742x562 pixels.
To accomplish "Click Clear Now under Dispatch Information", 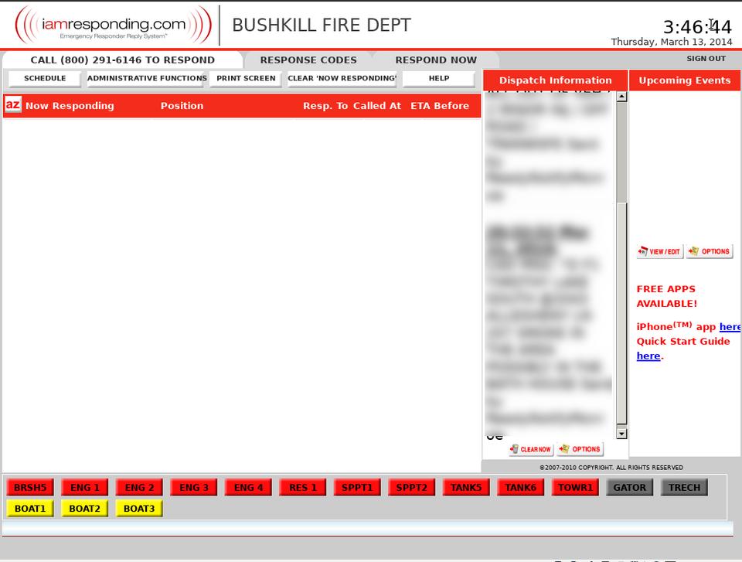I will [531, 449].
